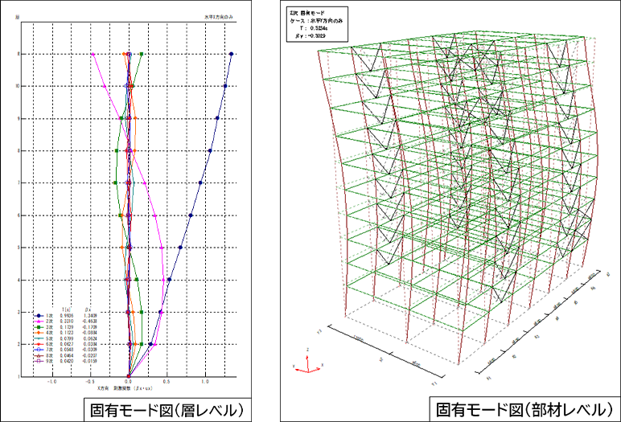Click the 8次 brown triangle legend marker
The width and height of the screenshot is (621, 422).
tap(39, 355)
